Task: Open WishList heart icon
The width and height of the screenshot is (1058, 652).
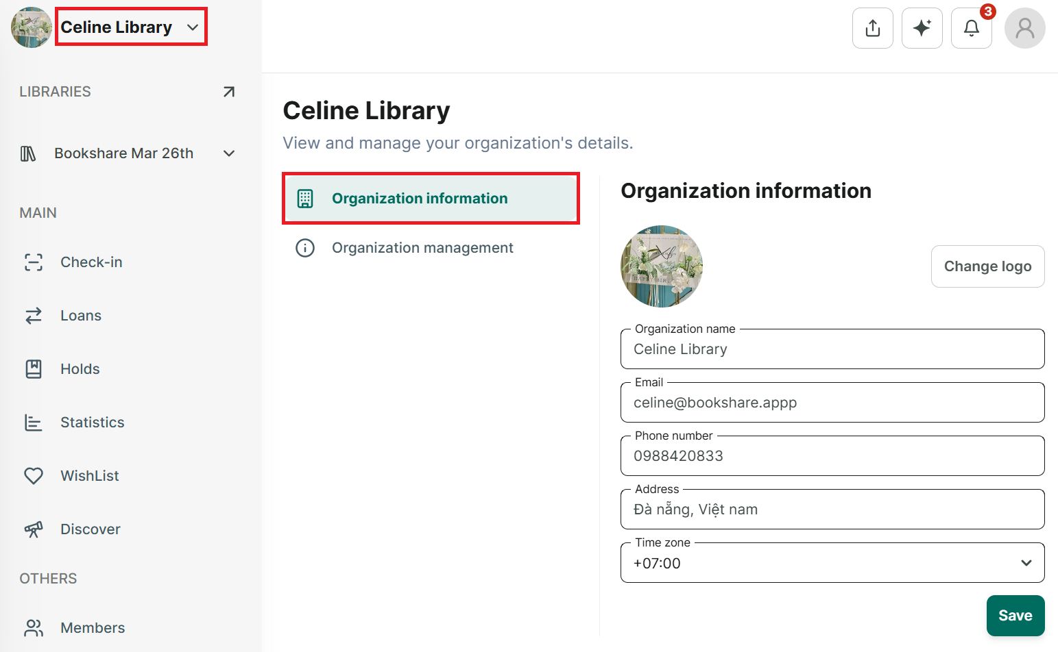Action: [x=34, y=476]
